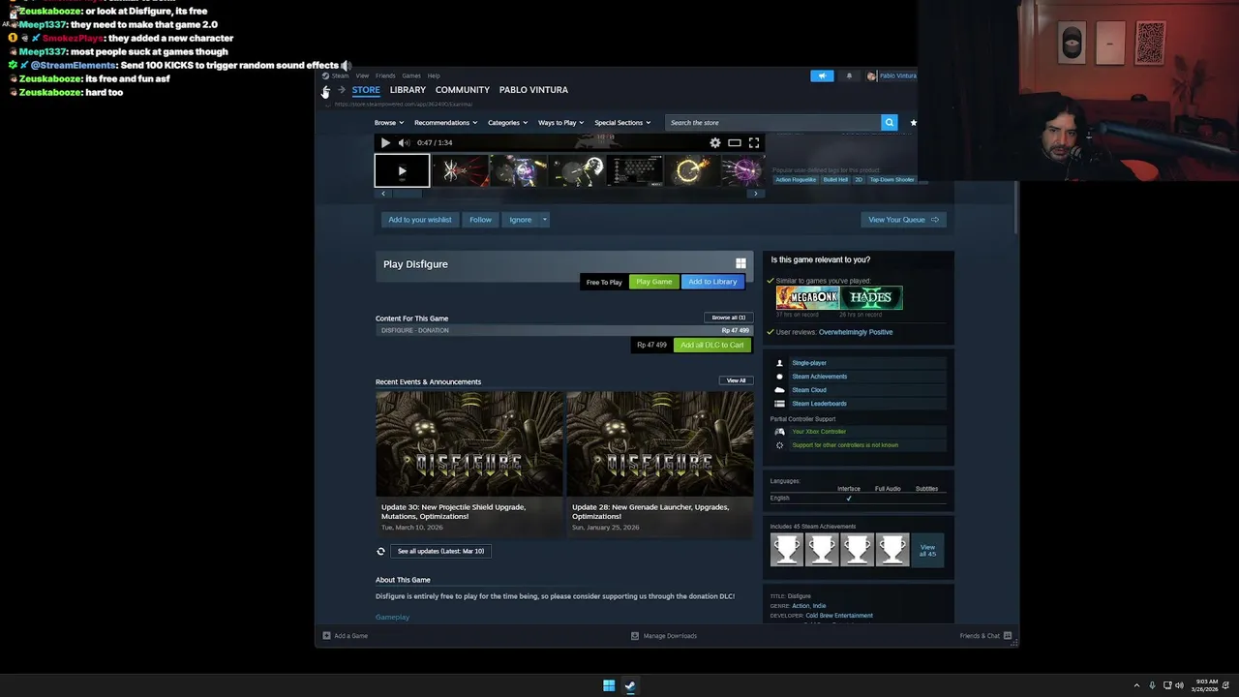Click the Bullet Hell tag

tap(835, 180)
